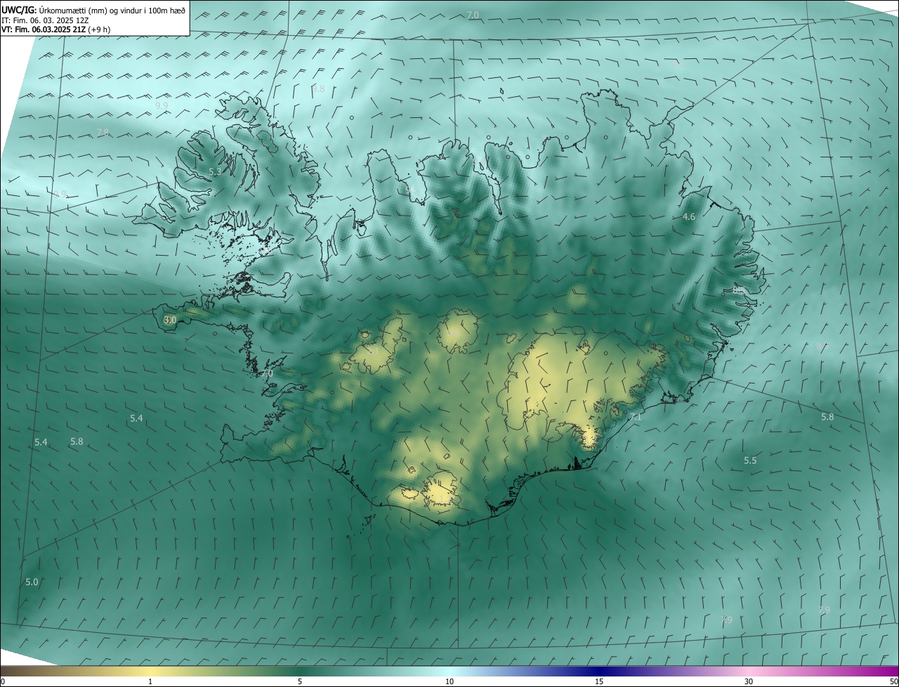The height and width of the screenshot is (687, 899).
Task: Click the '15' tick on the color scale
Action: [599, 682]
